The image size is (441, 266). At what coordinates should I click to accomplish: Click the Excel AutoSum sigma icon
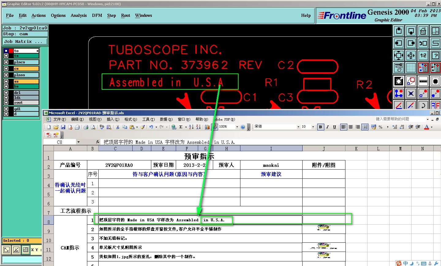(x=181, y=127)
